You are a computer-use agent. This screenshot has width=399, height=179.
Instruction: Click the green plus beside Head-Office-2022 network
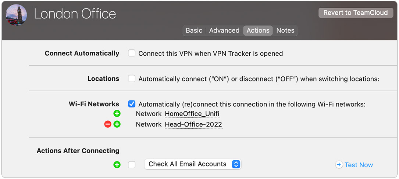pos(117,124)
